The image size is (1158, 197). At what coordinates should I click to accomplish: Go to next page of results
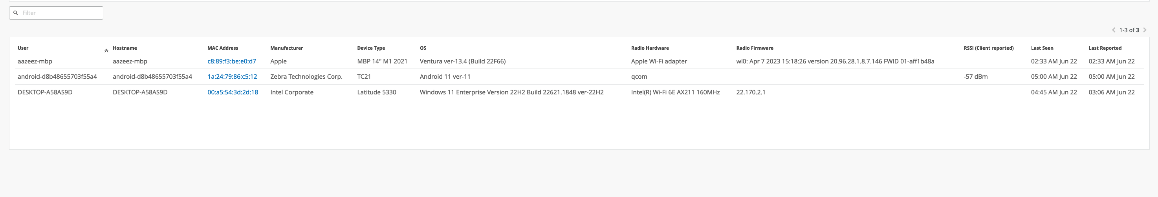point(1145,30)
